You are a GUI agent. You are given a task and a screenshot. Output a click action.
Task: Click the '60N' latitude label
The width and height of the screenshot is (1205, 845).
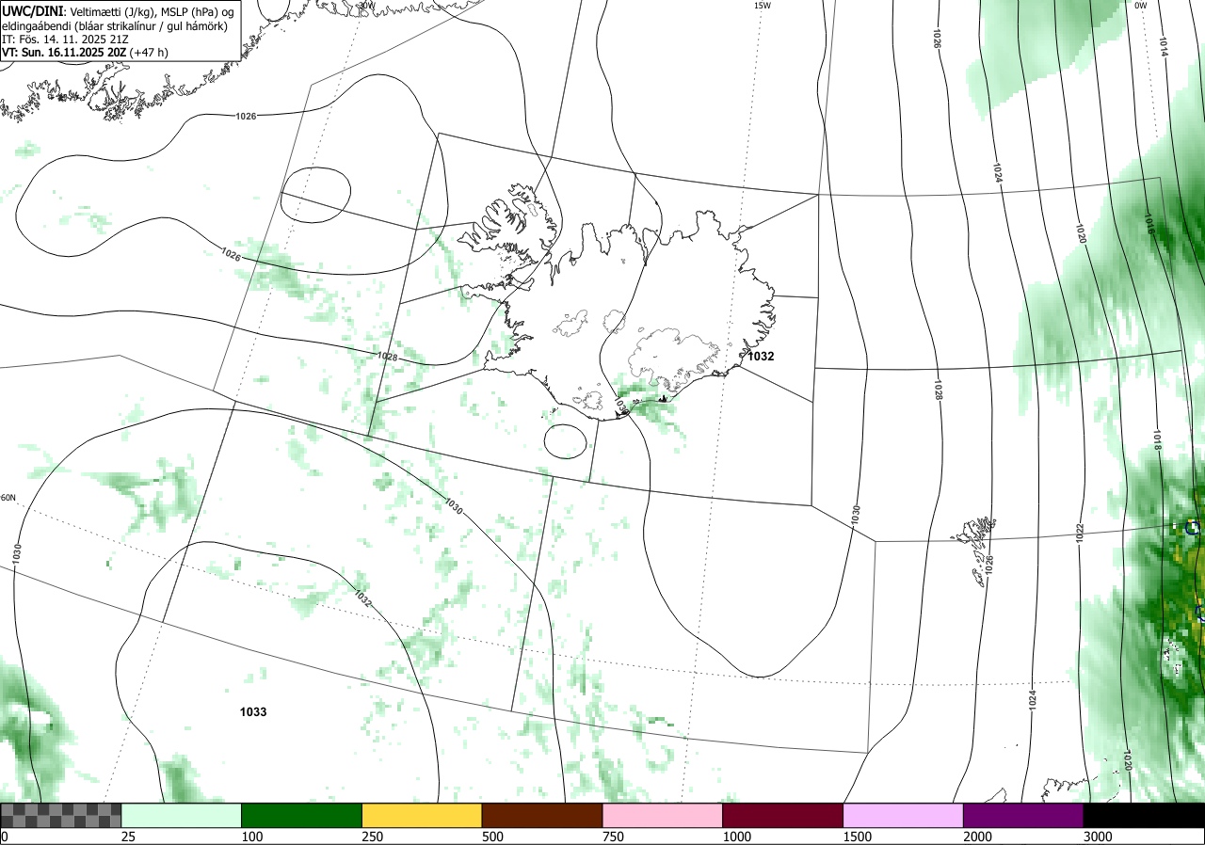click(8, 498)
